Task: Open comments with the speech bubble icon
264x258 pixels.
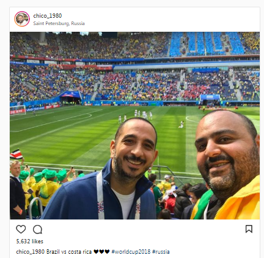Action: pos(38,229)
